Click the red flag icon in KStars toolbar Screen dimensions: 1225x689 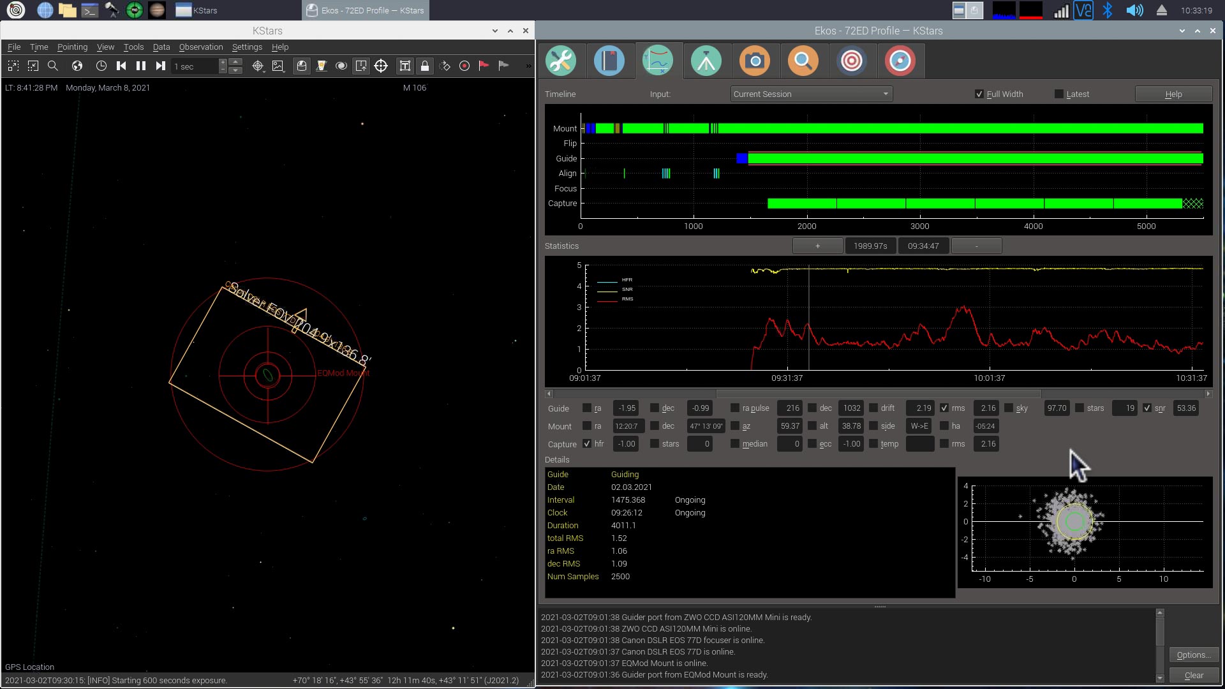[x=484, y=66]
